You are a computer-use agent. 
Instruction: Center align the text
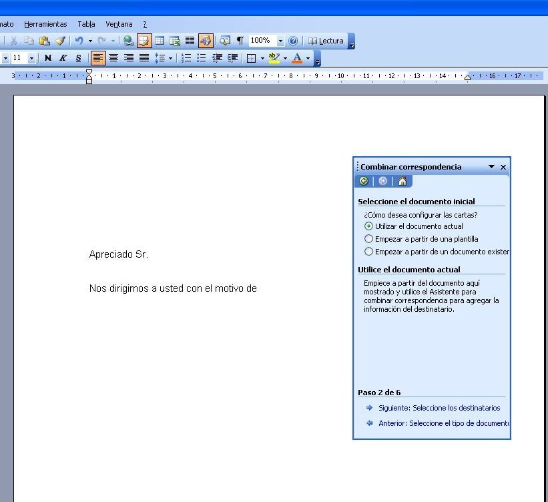(x=113, y=58)
